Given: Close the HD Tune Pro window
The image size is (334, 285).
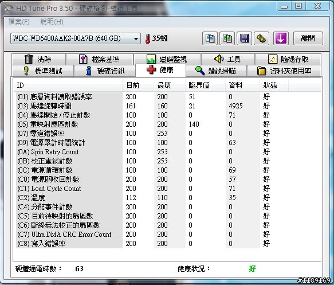Looking at the screenshot, I should (317, 6).
